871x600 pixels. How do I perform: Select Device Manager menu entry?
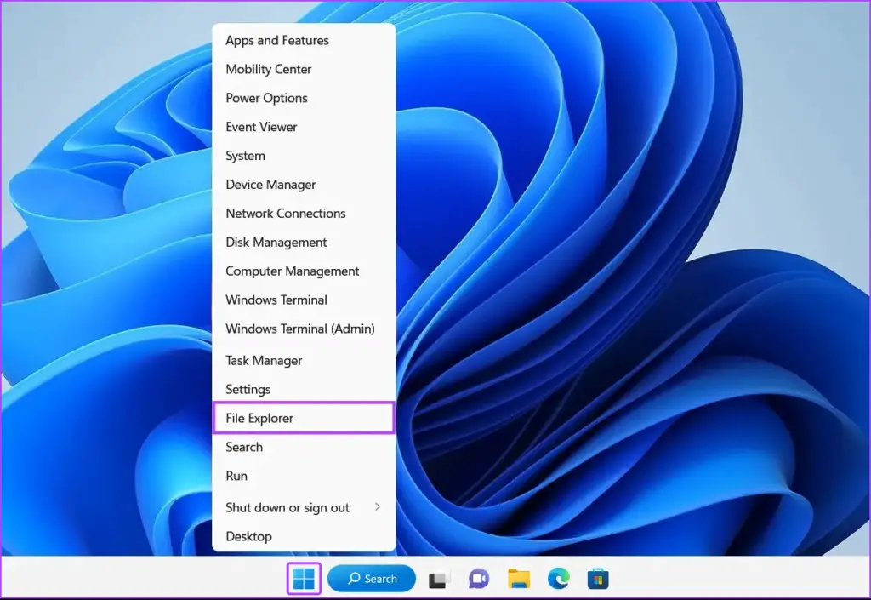pyautogui.click(x=270, y=185)
